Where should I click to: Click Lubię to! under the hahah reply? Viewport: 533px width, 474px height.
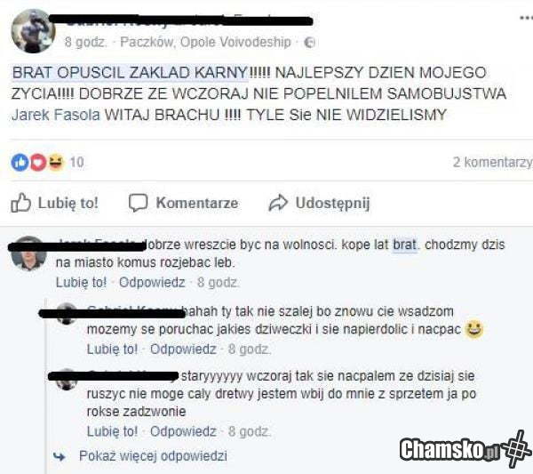[x=113, y=349]
